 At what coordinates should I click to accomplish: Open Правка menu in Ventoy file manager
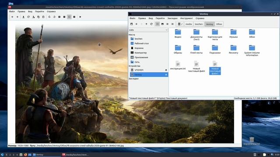[142, 18]
